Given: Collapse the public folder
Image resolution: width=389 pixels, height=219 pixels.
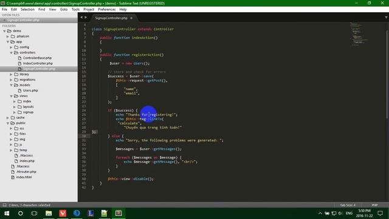Looking at the screenshot, I should 8,123.
